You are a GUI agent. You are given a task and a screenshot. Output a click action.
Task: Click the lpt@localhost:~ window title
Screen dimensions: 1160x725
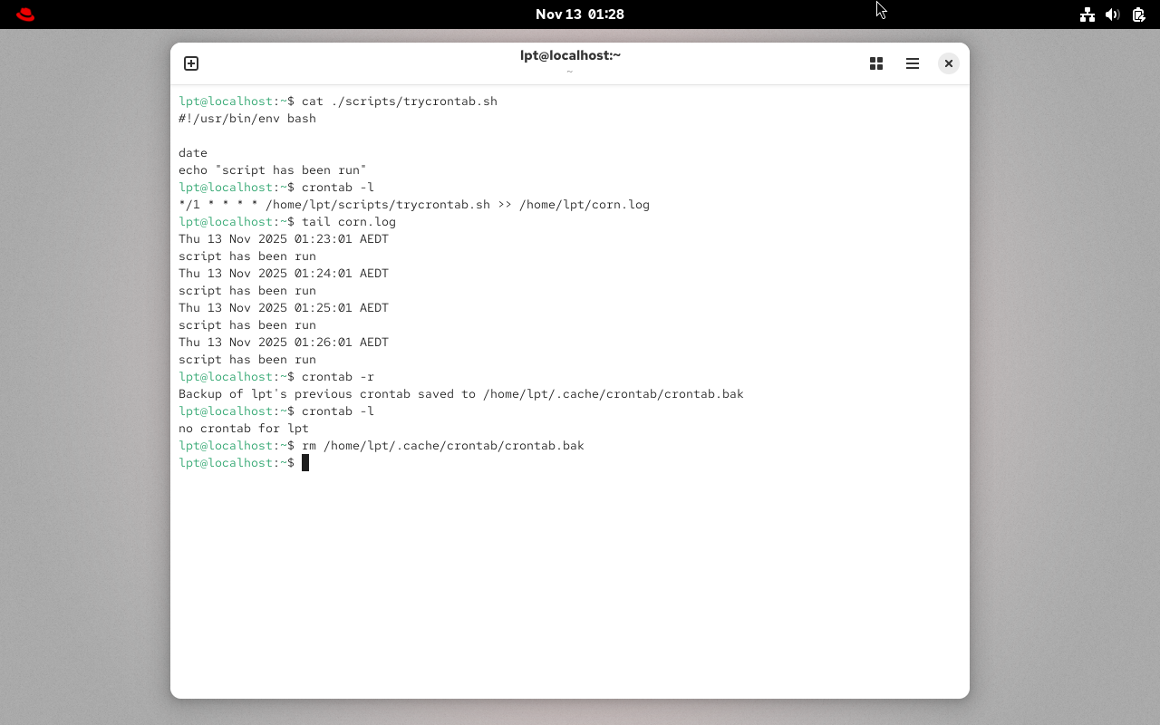coord(568,55)
